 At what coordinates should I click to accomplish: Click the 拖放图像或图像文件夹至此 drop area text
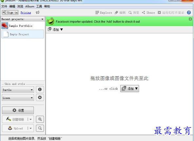(x=119, y=78)
